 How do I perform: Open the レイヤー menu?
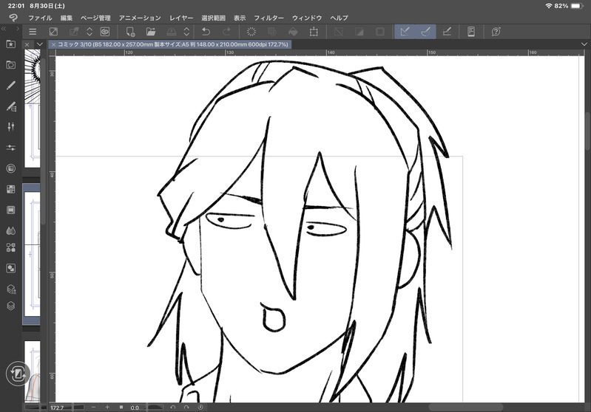[181, 18]
